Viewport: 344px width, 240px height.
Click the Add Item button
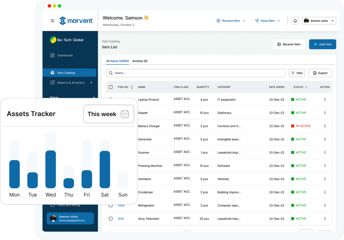[322, 44]
